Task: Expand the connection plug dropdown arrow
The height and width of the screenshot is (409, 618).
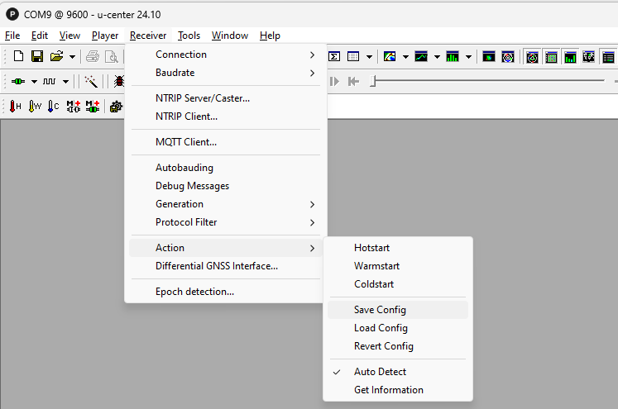Action: pos(34,82)
